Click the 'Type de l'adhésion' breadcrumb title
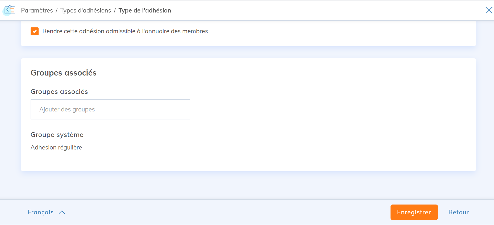Image resolution: width=494 pixels, height=225 pixels. pyautogui.click(x=145, y=10)
